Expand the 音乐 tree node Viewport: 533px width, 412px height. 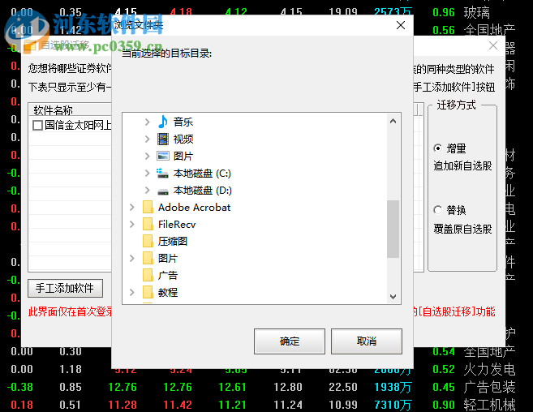[147, 122]
